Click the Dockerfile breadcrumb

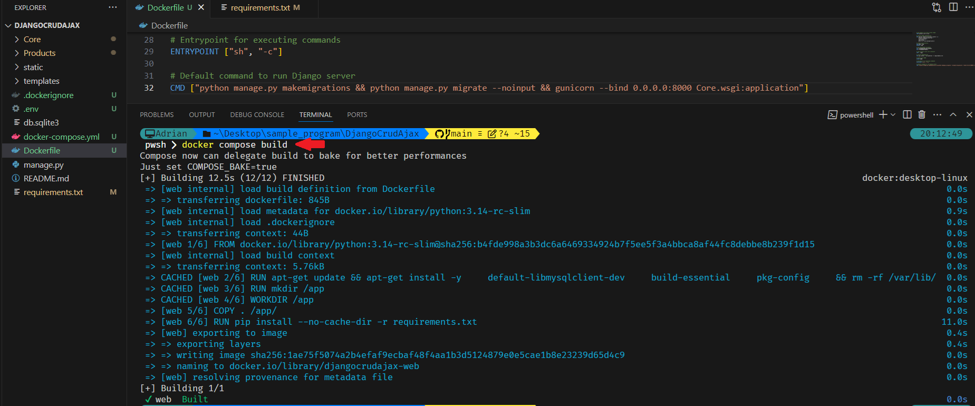169,25
